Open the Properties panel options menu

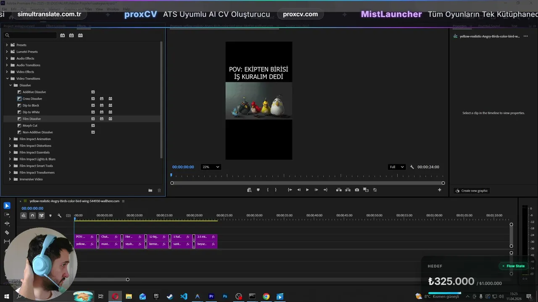pos(525,36)
